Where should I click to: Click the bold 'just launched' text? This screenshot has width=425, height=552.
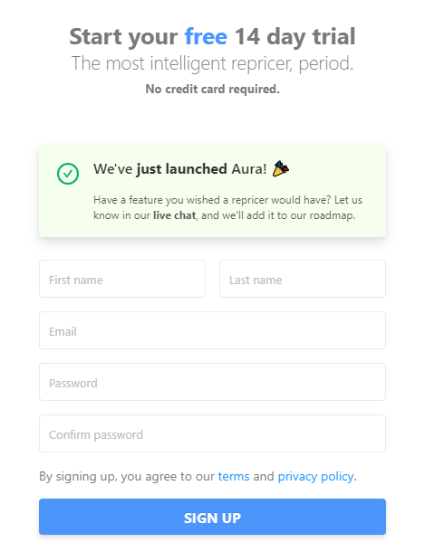point(182,169)
